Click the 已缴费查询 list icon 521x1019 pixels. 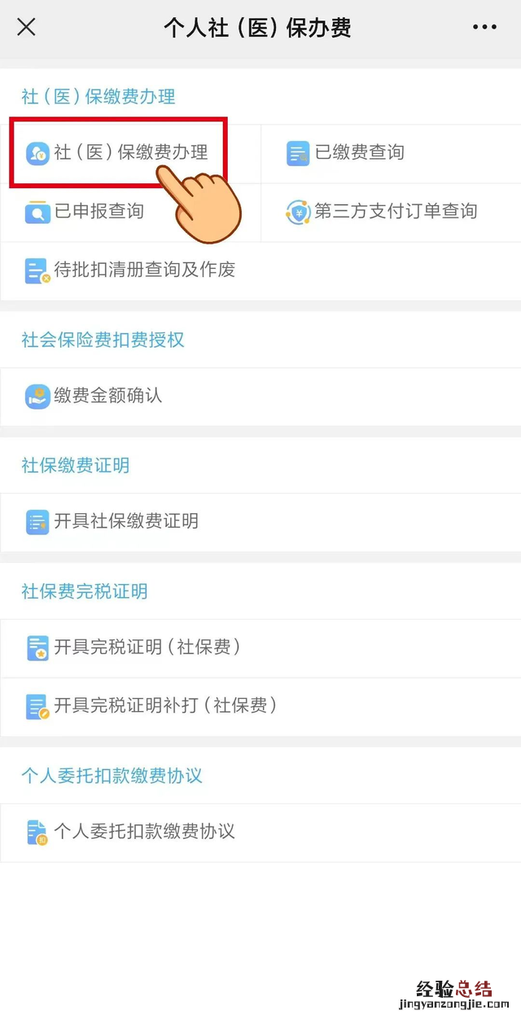click(x=298, y=153)
